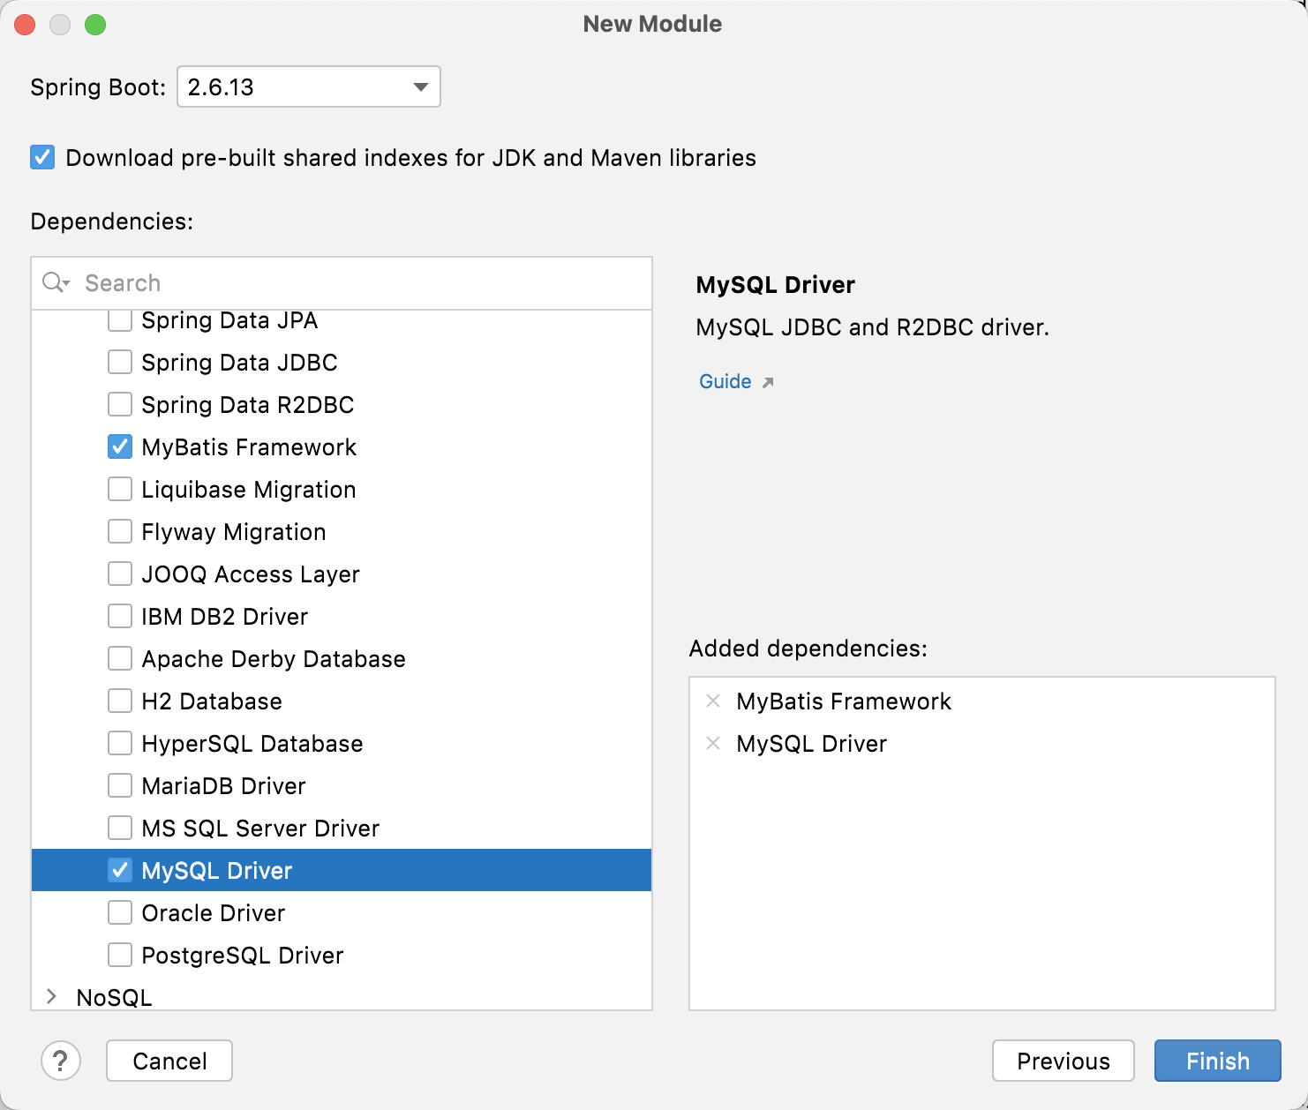Check Apache Derby Database dependency

[120, 658]
